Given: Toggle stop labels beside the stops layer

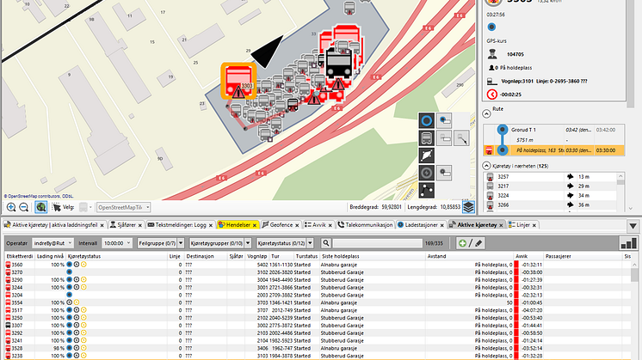Looking at the screenshot, I should click(x=444, y=120).
